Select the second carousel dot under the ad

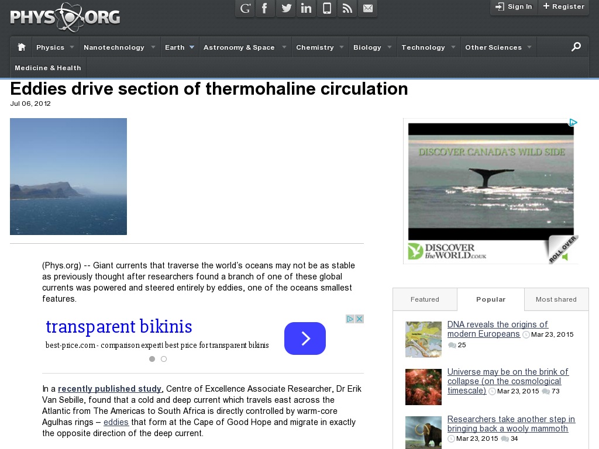(x=164, y=359)
